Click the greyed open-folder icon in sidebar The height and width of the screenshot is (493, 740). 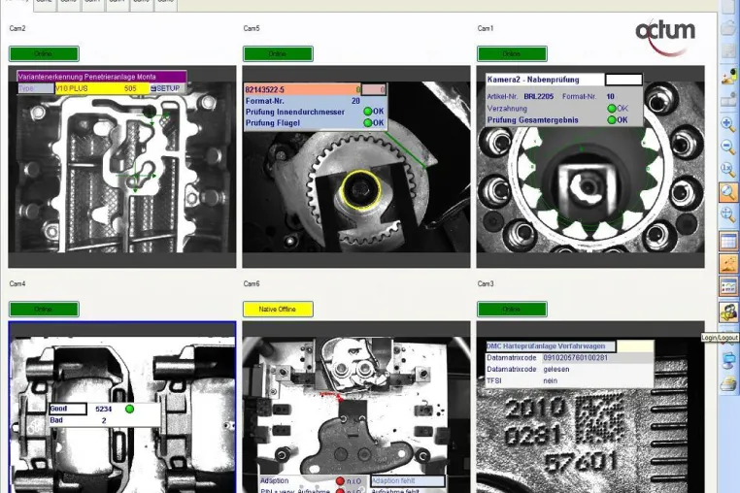728,27
